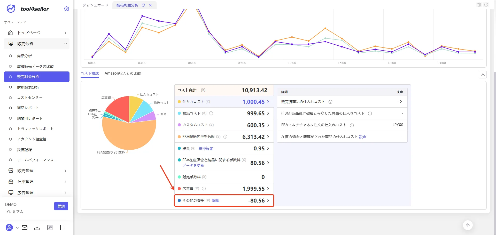This screenshot has height=235, width=496.
Task: Expand the FBA配送代行手数料 cost row arrow
Action: tap(268, 137)
